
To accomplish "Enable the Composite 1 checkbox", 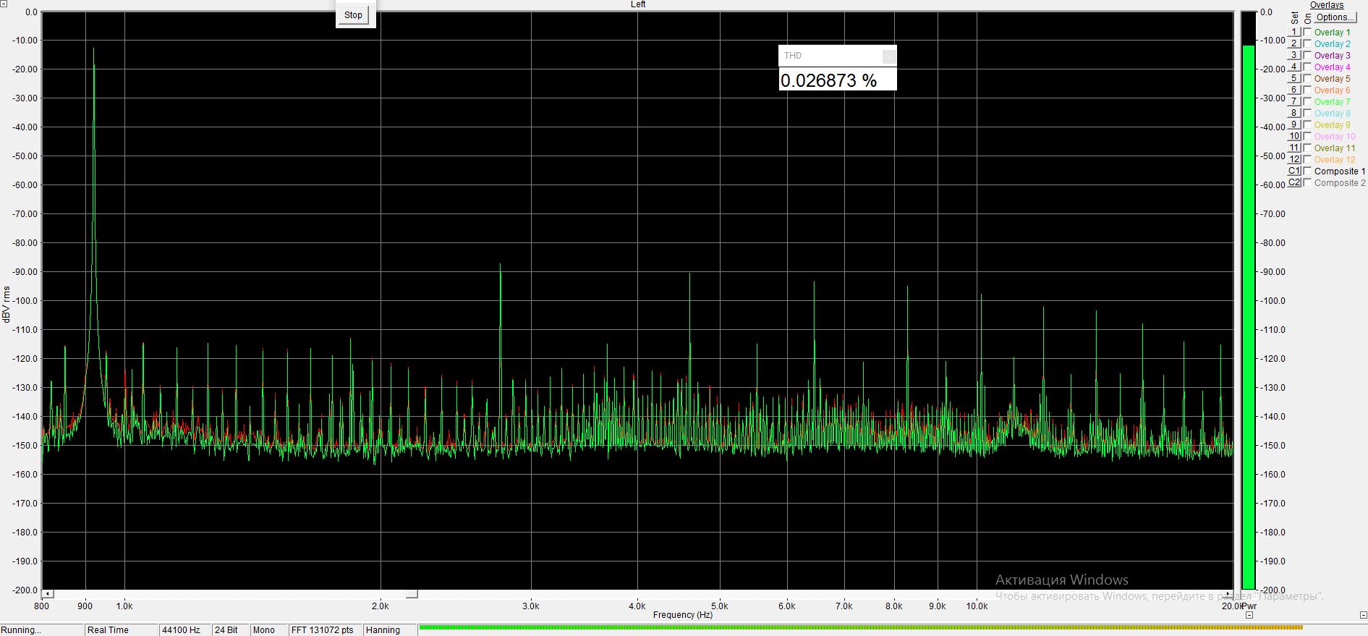I will [x=1307, y=171].
